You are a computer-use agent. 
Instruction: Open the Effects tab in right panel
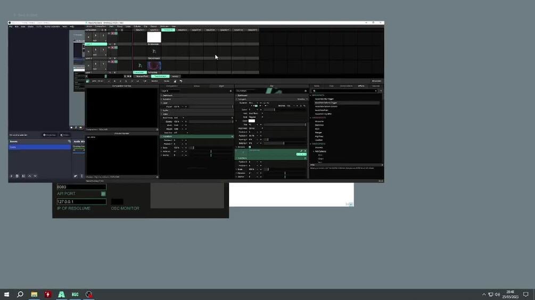pyautogui.click(x=361, y=86)
